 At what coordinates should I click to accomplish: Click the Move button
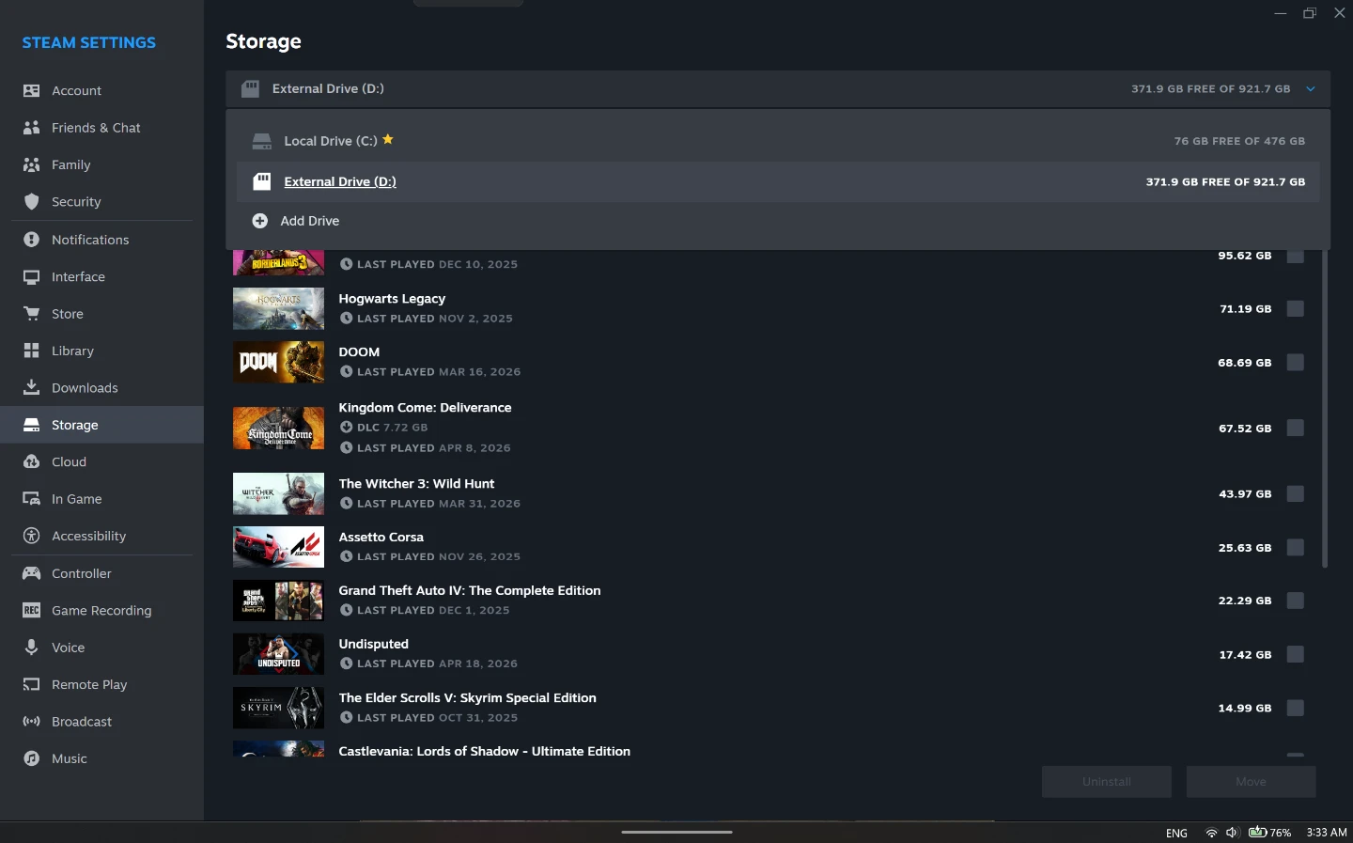(x=1251, y=782)
